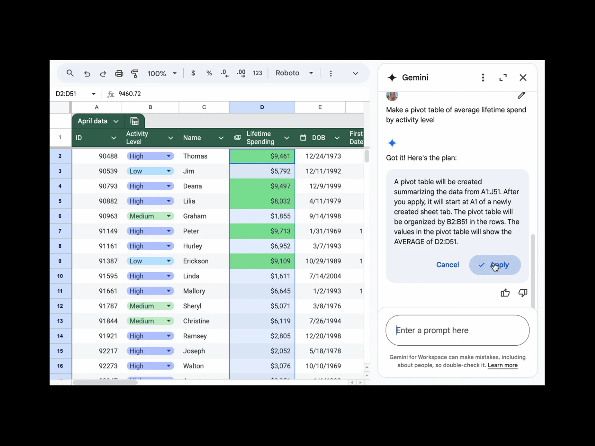Click the user avatar in Gemini chat
Image resolution: width=595 pixels, height=446 pixels.
point(392,96)
